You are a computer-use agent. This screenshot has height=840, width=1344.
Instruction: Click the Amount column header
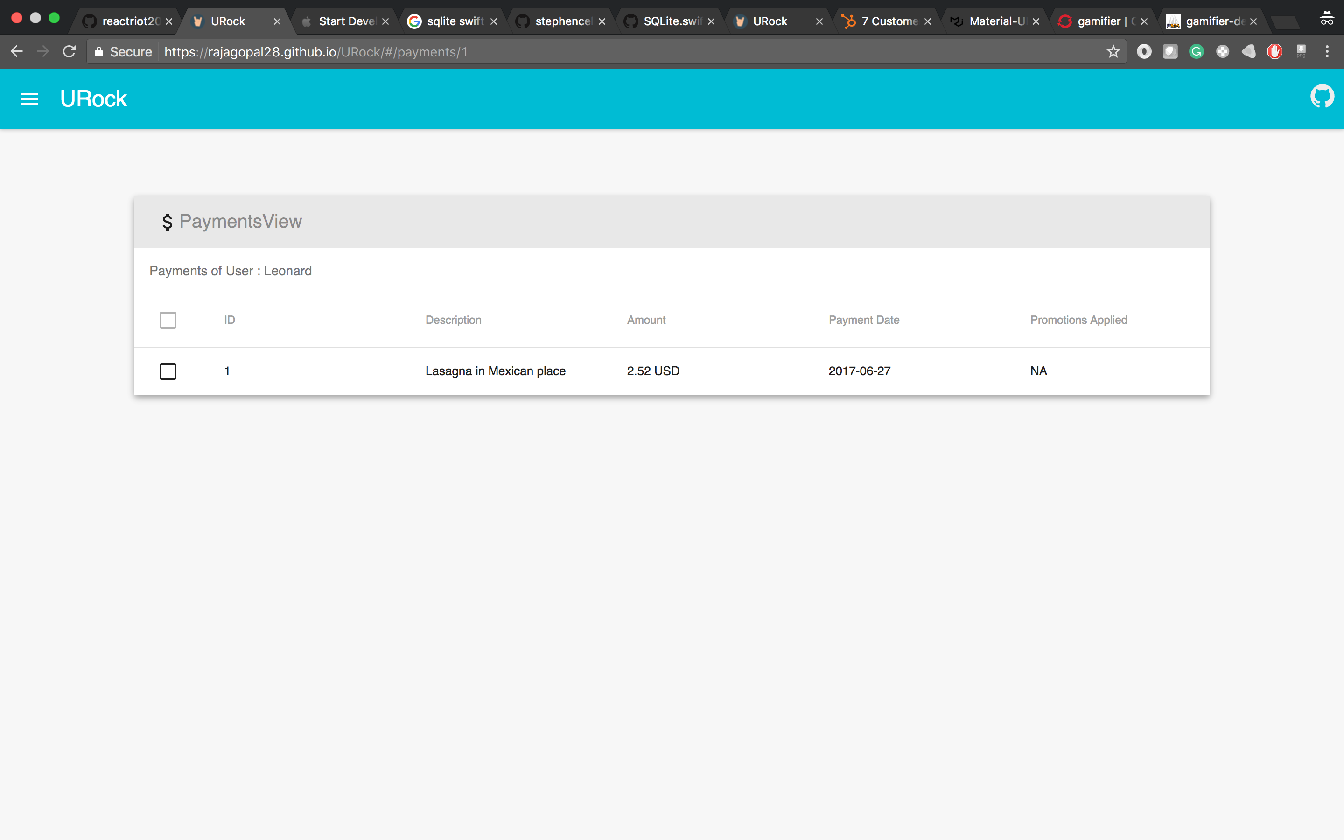click(646, 320)
